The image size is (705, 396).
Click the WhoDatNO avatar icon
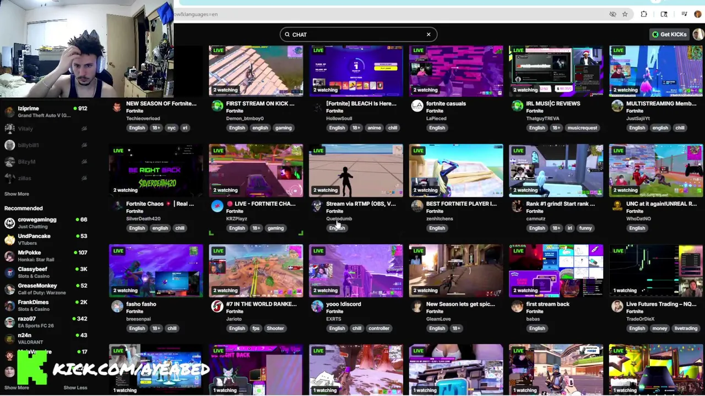[617, 206]
